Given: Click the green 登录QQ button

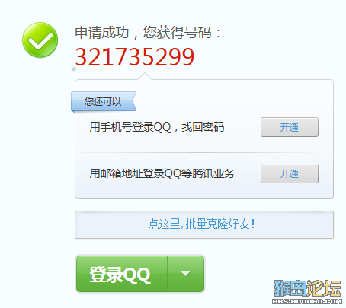Looking at the screenshot, I should (x=122, y=274).
